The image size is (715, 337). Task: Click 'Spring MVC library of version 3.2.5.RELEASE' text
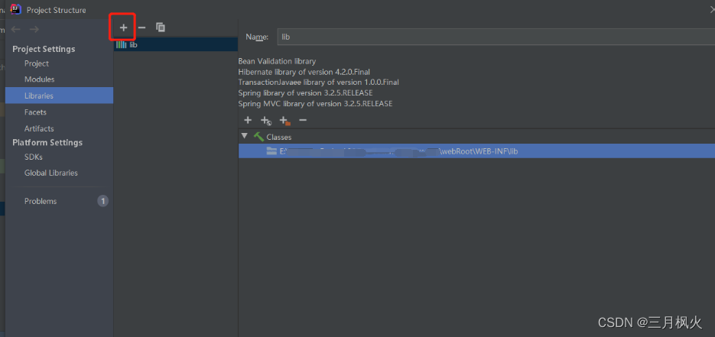315,103
